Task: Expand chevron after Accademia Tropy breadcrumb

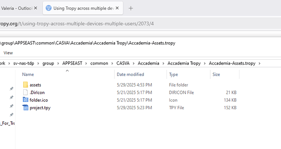Action: 205,63
